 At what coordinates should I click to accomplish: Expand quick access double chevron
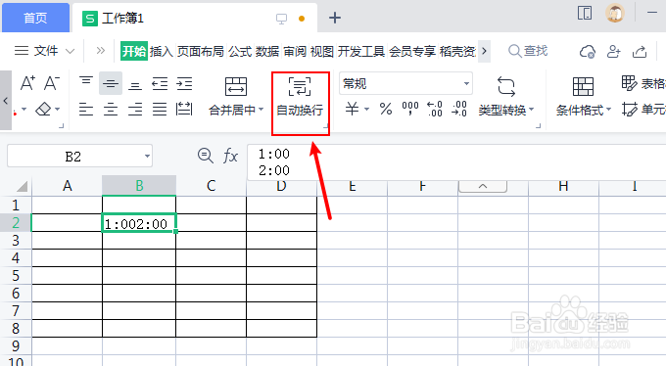100,51
